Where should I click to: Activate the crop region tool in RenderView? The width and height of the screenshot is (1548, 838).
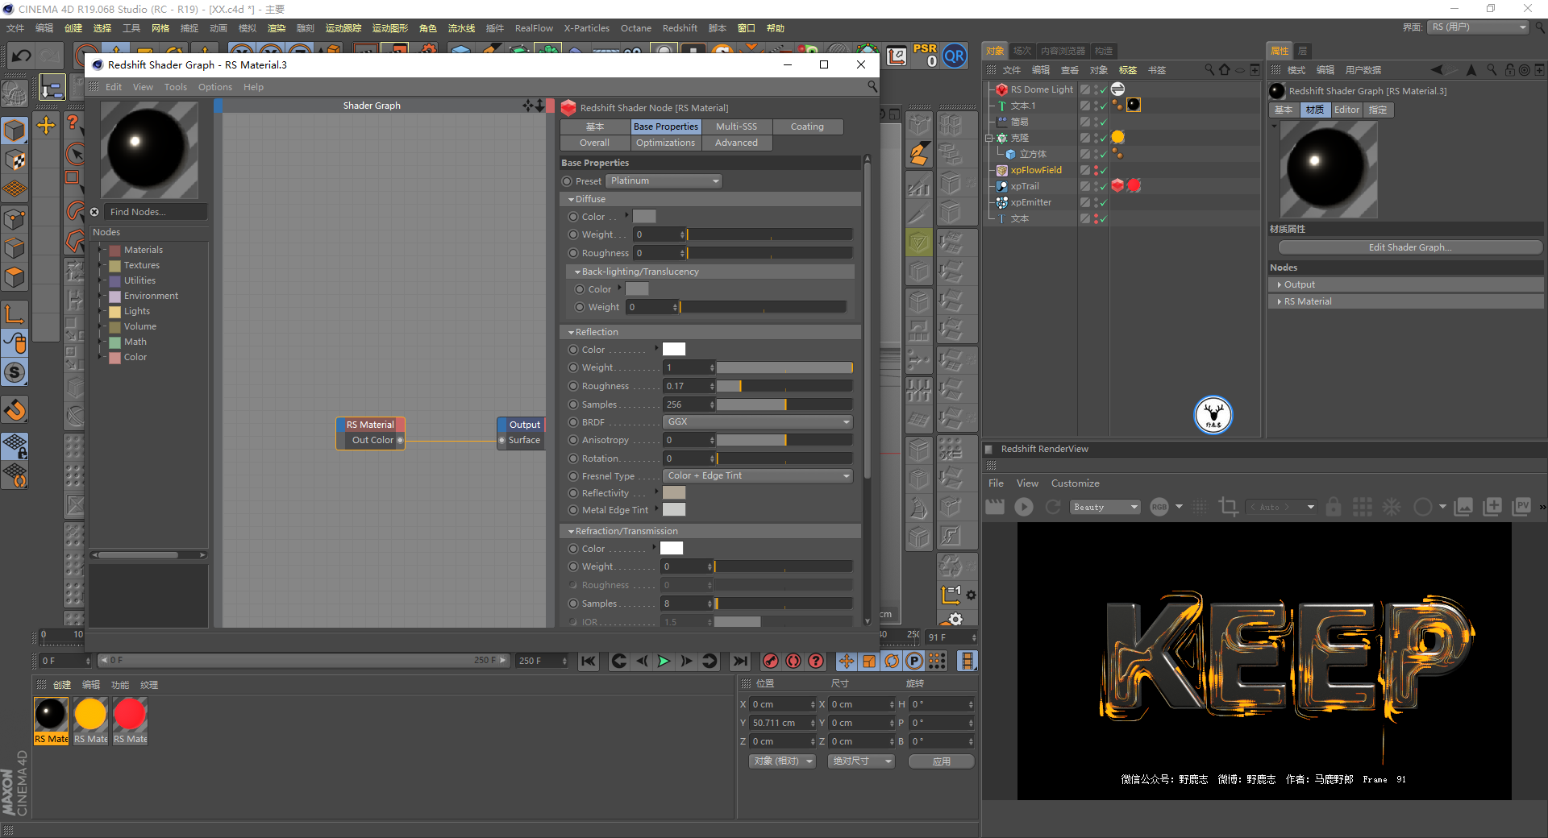(1228, 506)
